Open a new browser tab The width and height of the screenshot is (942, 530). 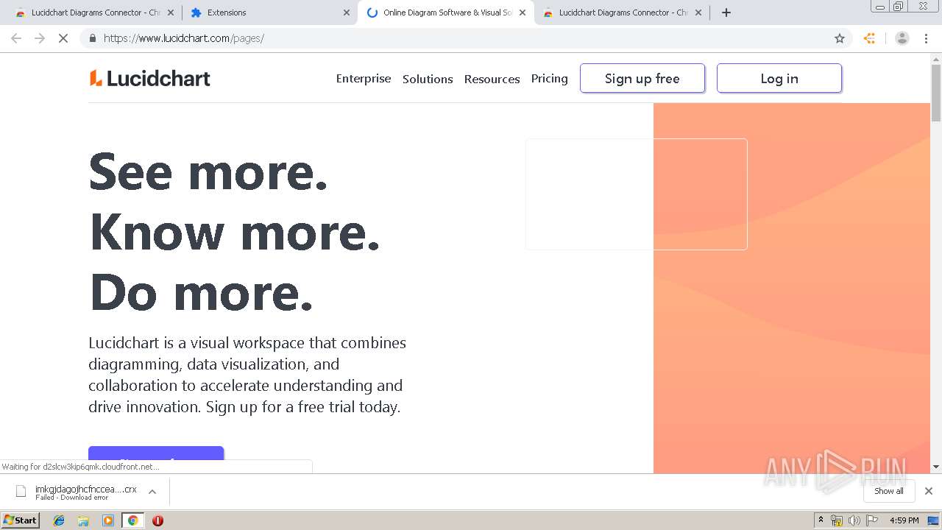coord(726,13)
